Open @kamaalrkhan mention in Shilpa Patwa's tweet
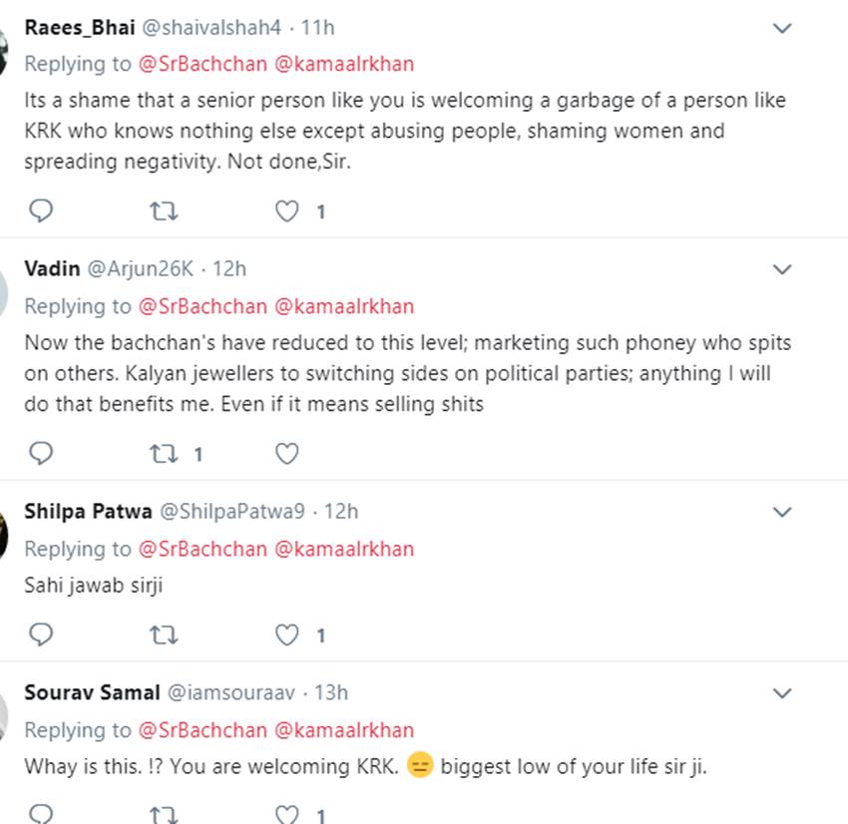Image resolution: width=848 pixels, height=824 pixels. 343,549
